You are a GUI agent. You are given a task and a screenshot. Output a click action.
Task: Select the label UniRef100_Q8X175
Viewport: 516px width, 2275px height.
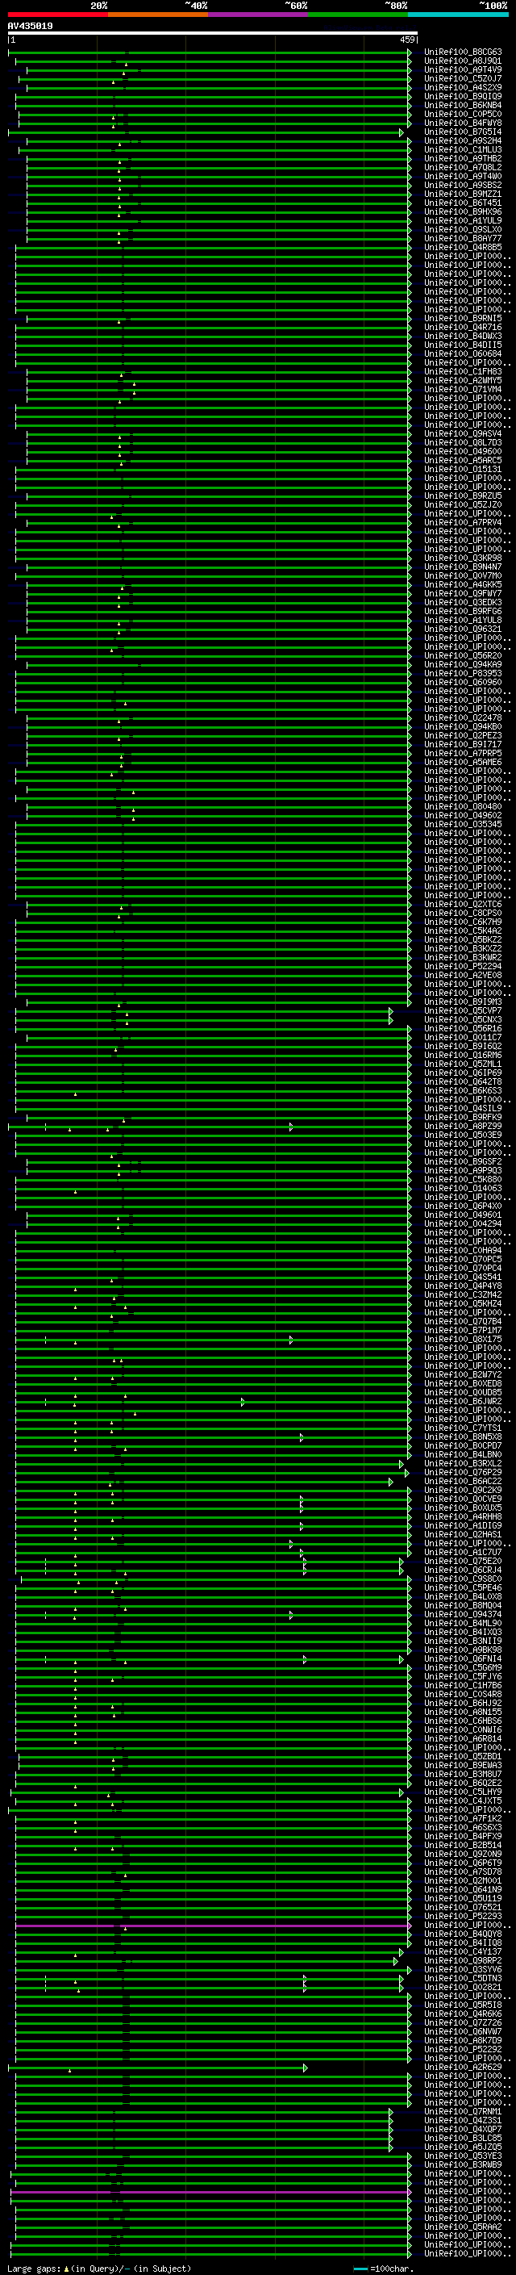[463, 1339]
